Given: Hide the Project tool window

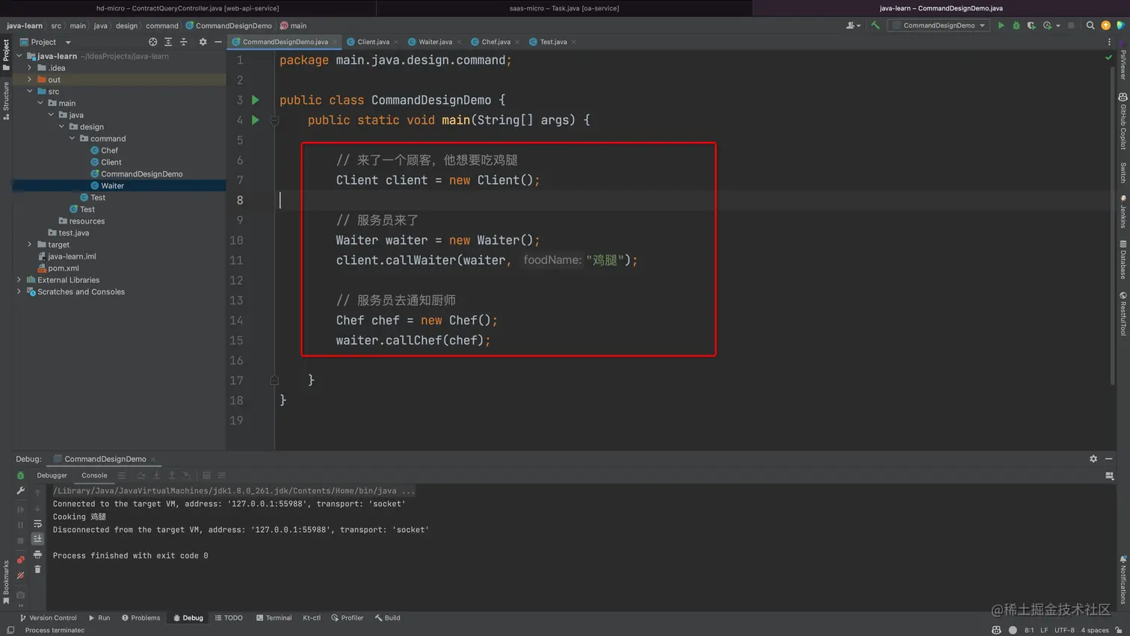Looking at the screenshot, I should click(218, 42).
